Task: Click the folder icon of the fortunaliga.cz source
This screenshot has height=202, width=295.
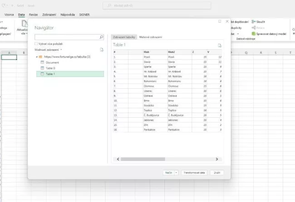Action: [x=40, y=57]
